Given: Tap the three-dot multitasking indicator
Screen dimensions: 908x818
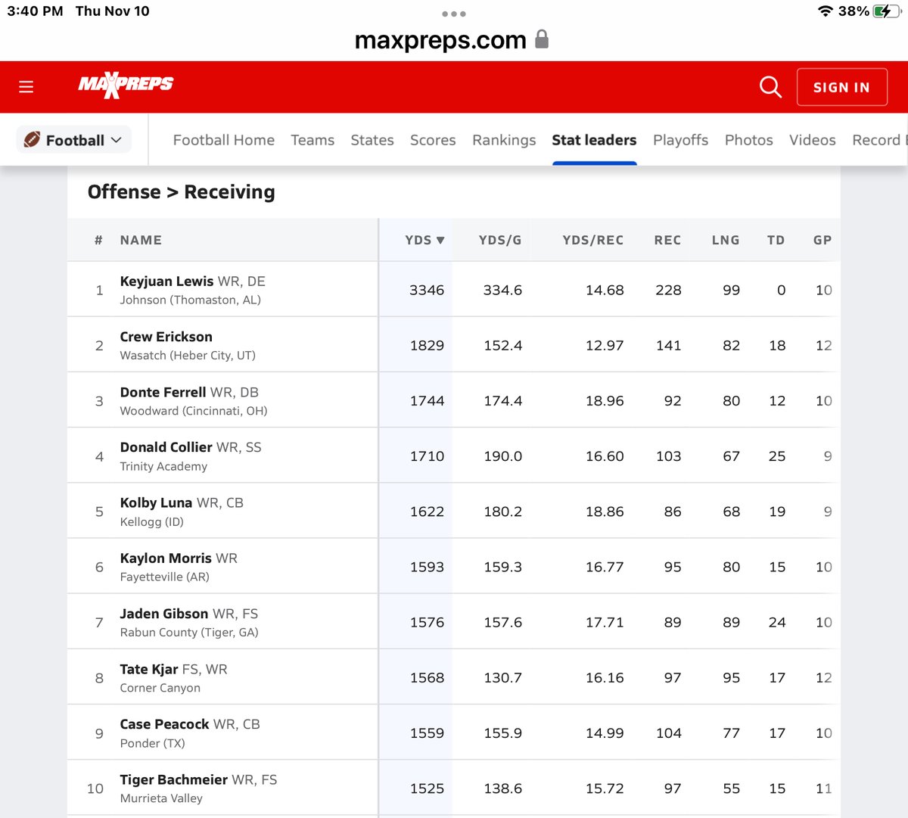Looking at the screenshot, I should click(454, 14).
